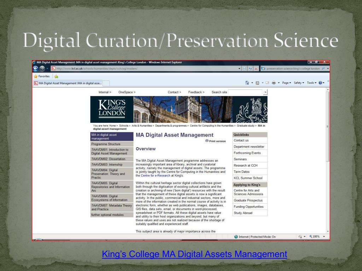Image resolution: width=362 pixels, height=271 pixels.
Task: Open the recent pages dropdown beside Forward
Action: pos(47,68)
